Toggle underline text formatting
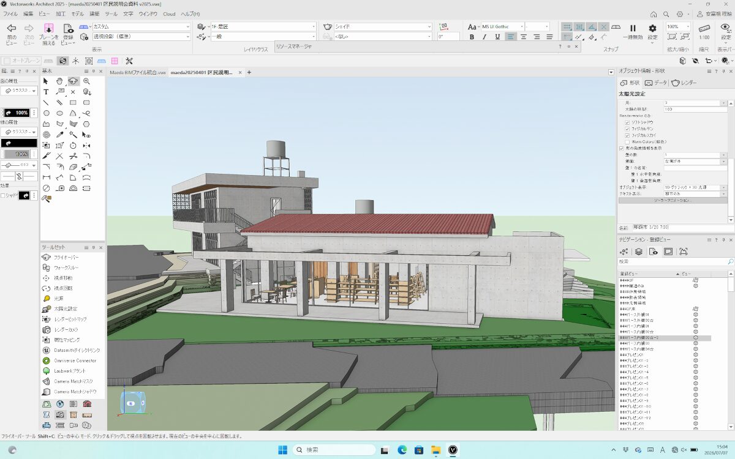735x459 pixels. click(x=498, y=37)
